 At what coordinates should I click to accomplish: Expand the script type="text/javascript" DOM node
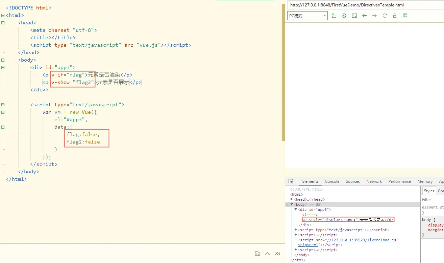pyautogui.click(x=296, y=230)
